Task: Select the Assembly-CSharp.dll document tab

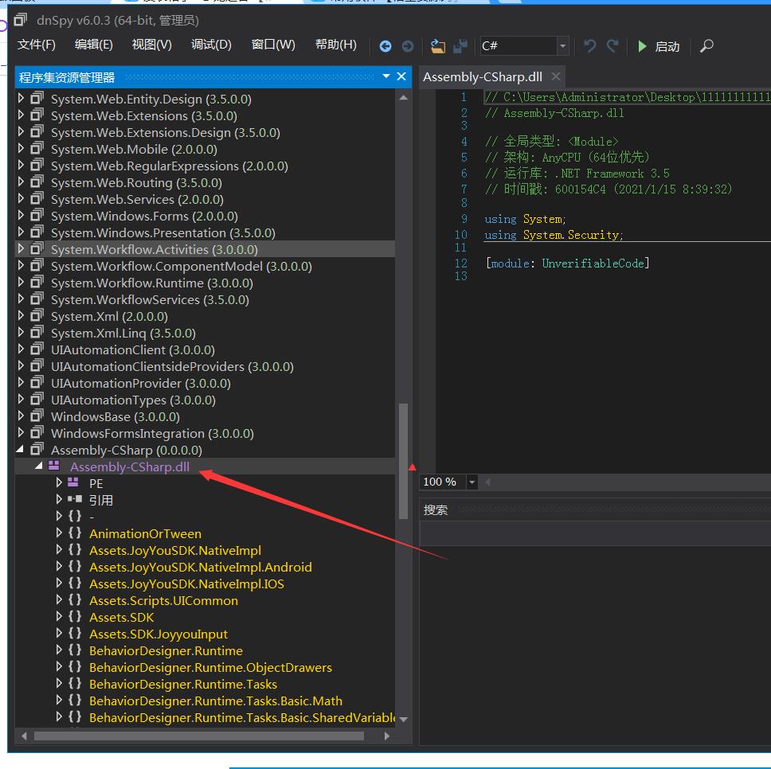Action: click(483, 77)
